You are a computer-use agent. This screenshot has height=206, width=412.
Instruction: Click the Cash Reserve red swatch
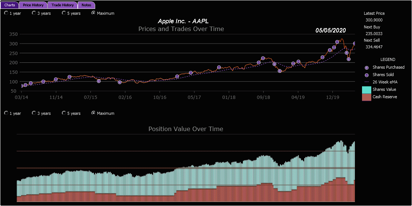(x=366, y=97)
